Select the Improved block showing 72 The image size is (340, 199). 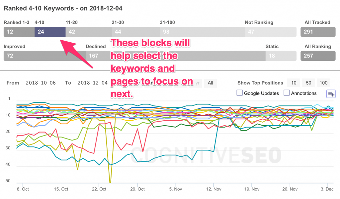[45, 56]
